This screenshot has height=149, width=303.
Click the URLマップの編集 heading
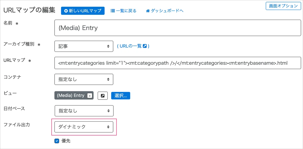(x=29, y=11)
